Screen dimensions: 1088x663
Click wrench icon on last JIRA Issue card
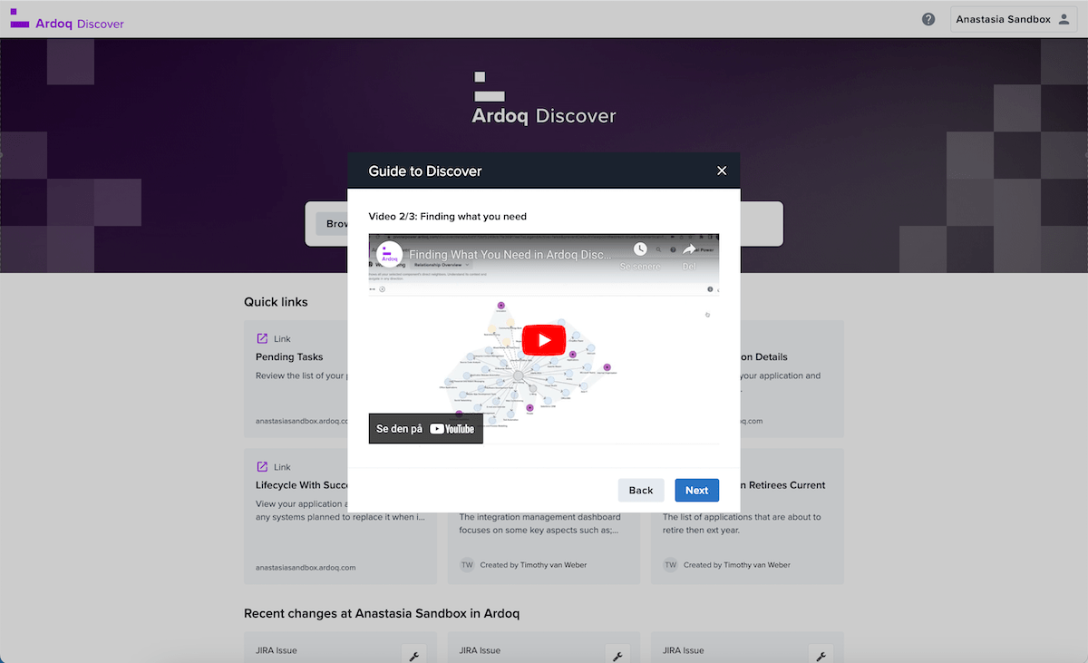point(820,657)
